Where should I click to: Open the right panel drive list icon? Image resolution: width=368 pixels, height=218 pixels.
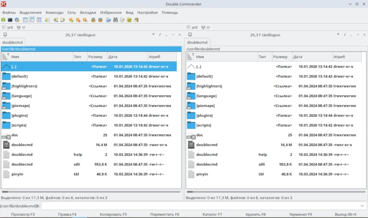pyautogui.click(x=190, y=35)
